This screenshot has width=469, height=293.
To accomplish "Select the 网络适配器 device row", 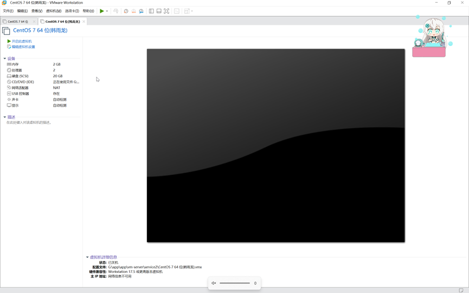I will pos(43,88).
